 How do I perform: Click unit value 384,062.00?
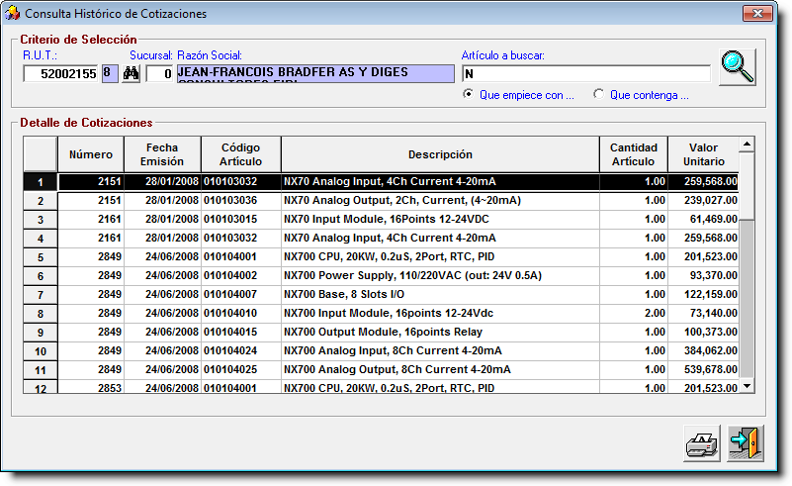tap(711, 350)
